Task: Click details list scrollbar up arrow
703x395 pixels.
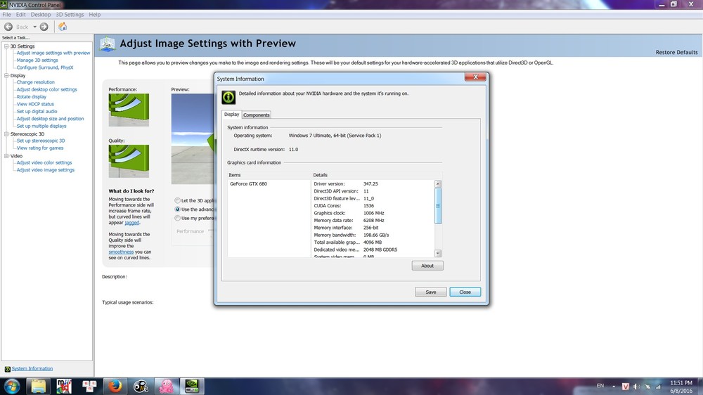Action: pos(438,184)
